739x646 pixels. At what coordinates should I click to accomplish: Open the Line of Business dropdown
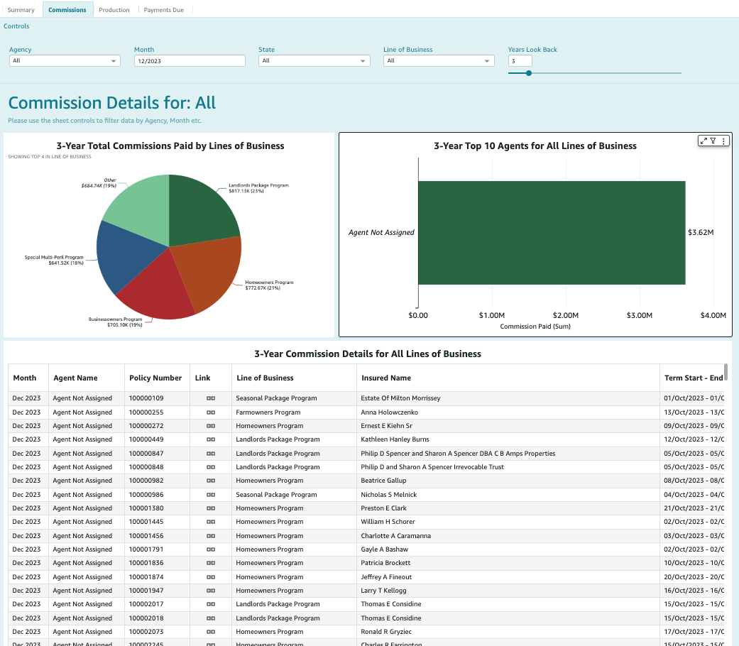(x=438, y=61)
